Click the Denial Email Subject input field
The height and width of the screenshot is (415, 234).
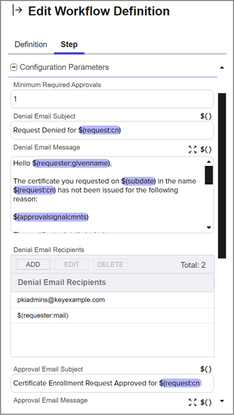pos(112,131)
